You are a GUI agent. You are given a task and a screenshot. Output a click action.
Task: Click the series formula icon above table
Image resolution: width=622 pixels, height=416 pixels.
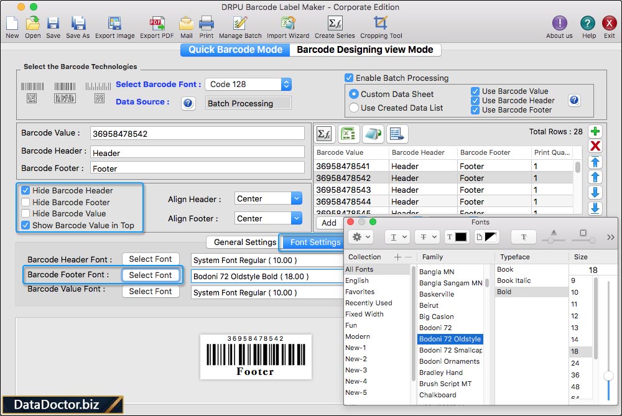(325, 134)
